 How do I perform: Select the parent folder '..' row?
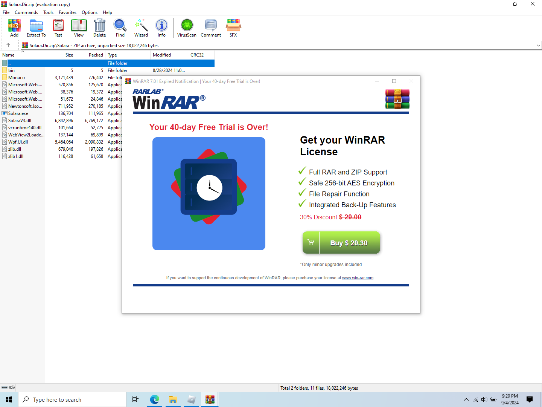pos(107,63)
